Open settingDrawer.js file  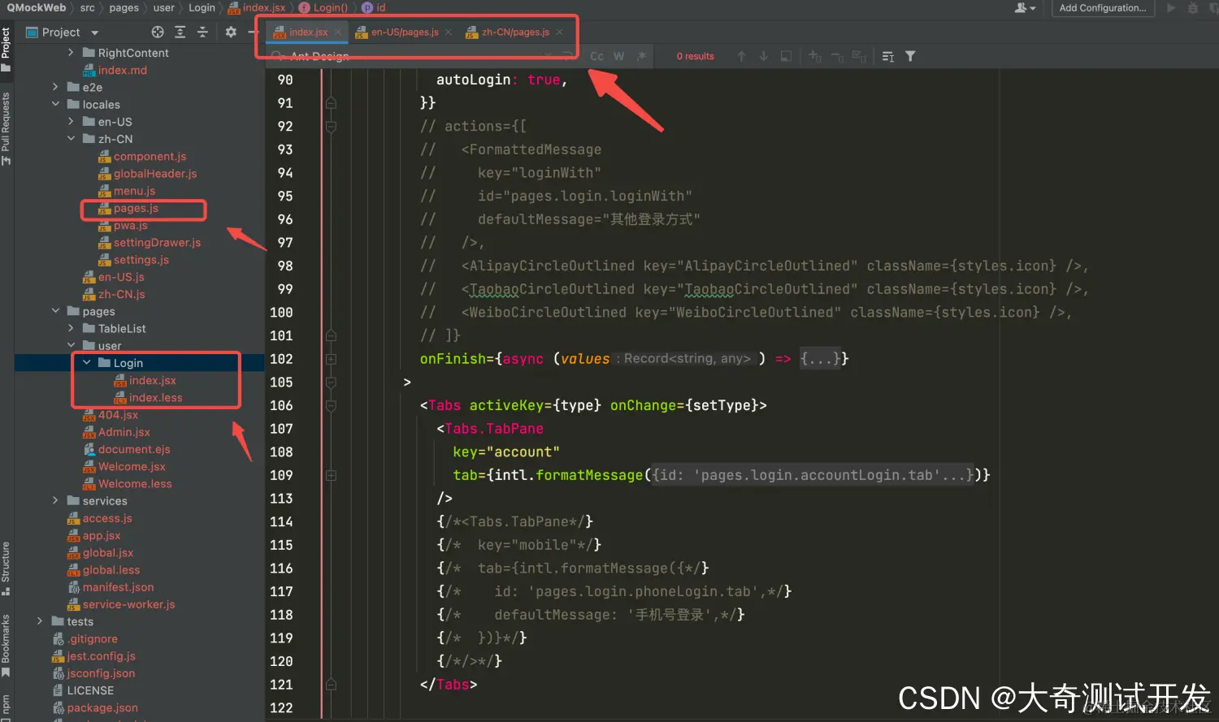[157, 242]
